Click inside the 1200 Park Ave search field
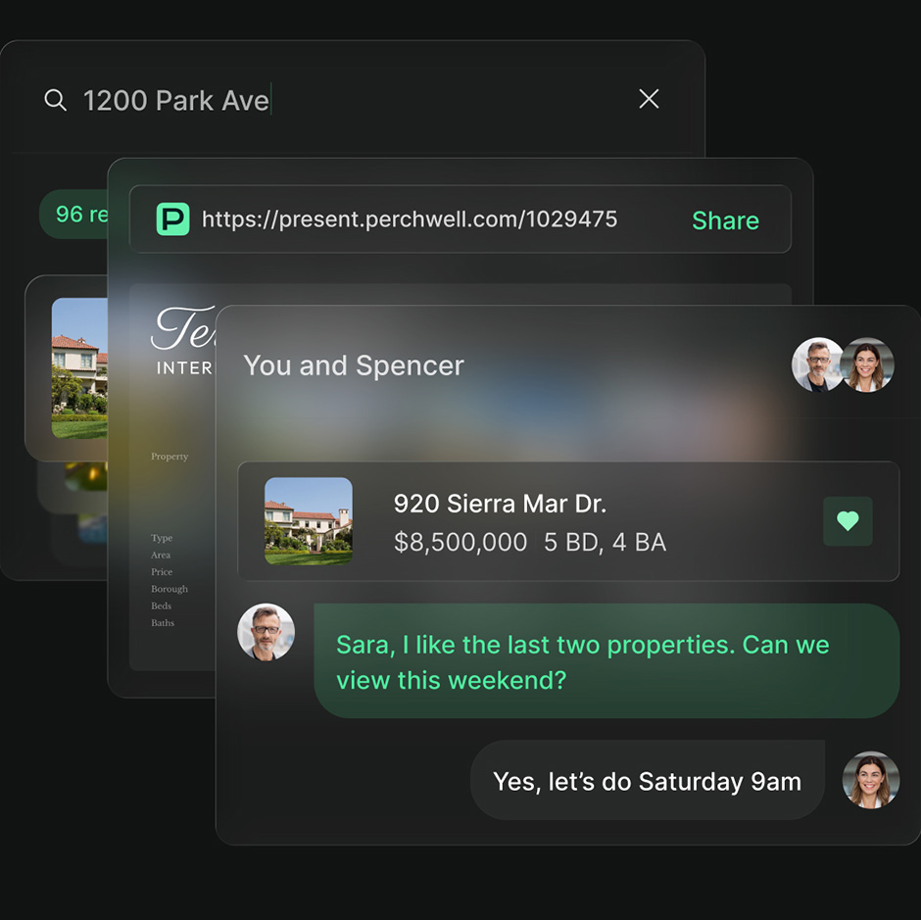Screen dimensions: 921x920 tap(176, 99)
